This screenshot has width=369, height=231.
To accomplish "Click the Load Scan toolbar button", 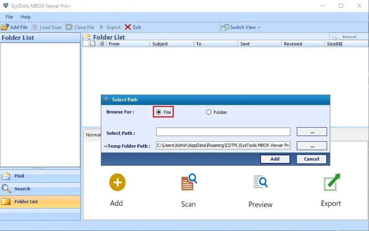I will tap(46, 27).
